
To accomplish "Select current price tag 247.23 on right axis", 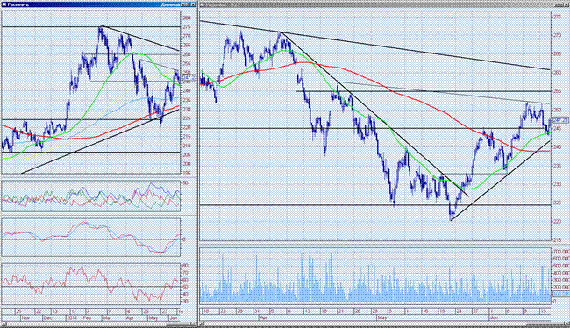I will (560, 119).
